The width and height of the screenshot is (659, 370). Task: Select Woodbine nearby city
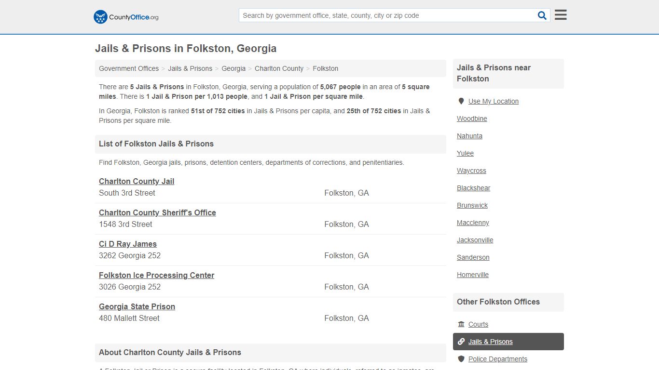pyautogui.click(x=472, y=119)
